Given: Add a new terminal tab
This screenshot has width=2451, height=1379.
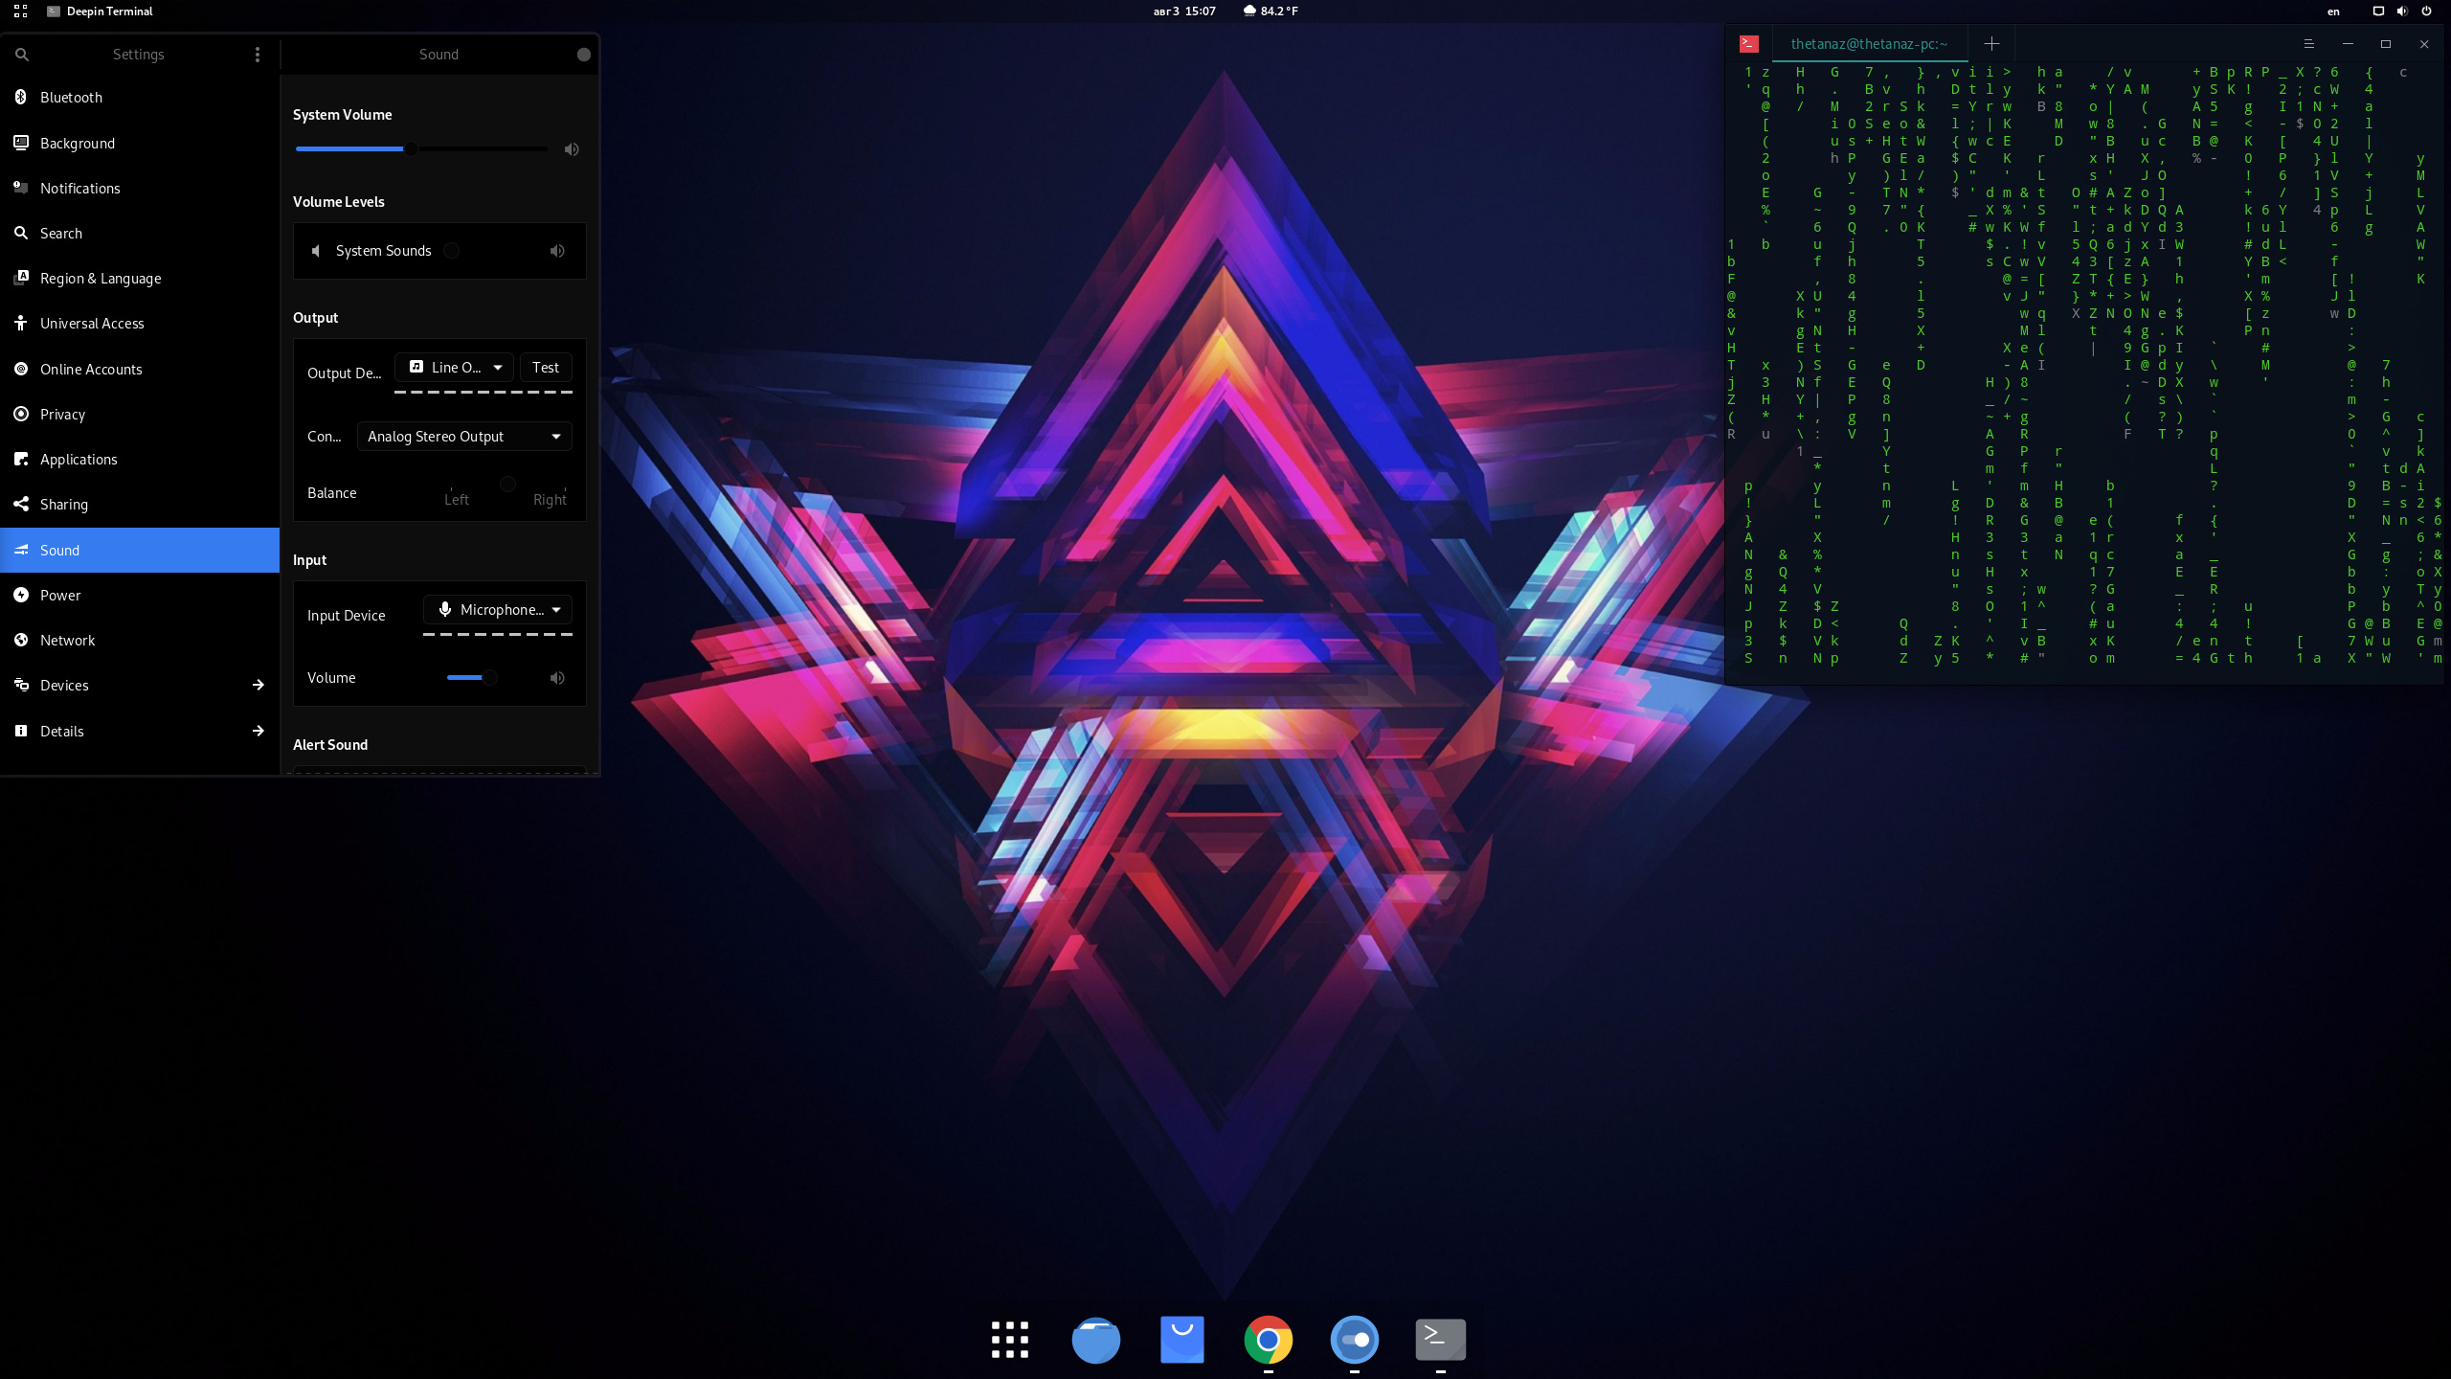Looking at the screenshot, I should click(x=1991, y=44).
